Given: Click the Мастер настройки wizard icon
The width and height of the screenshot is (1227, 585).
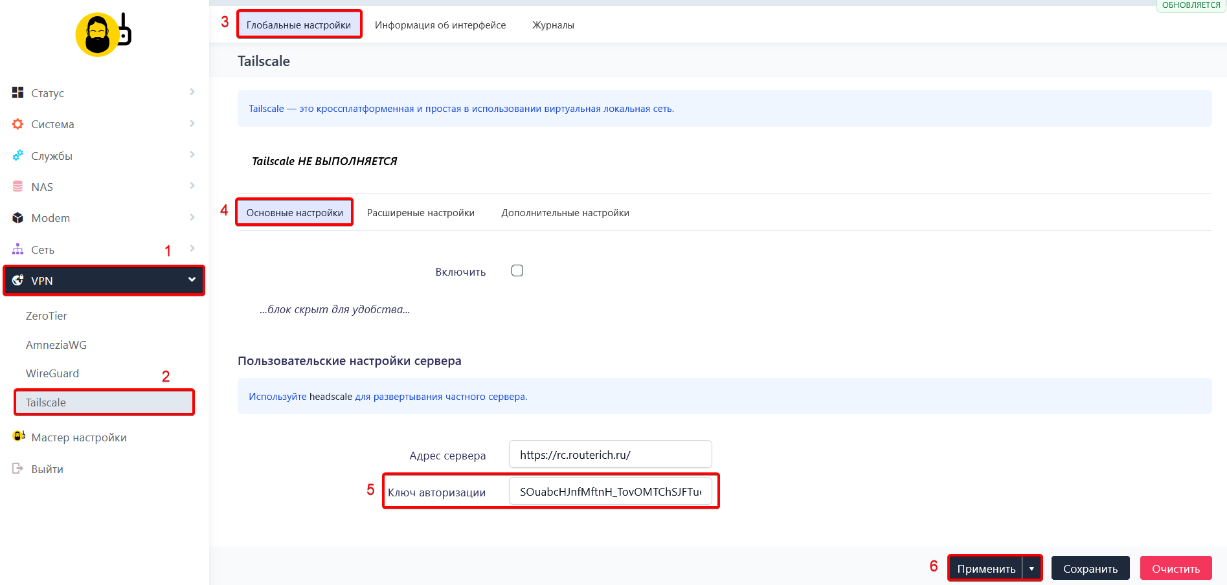Looking at the screenshot, I should coord(17,437).
